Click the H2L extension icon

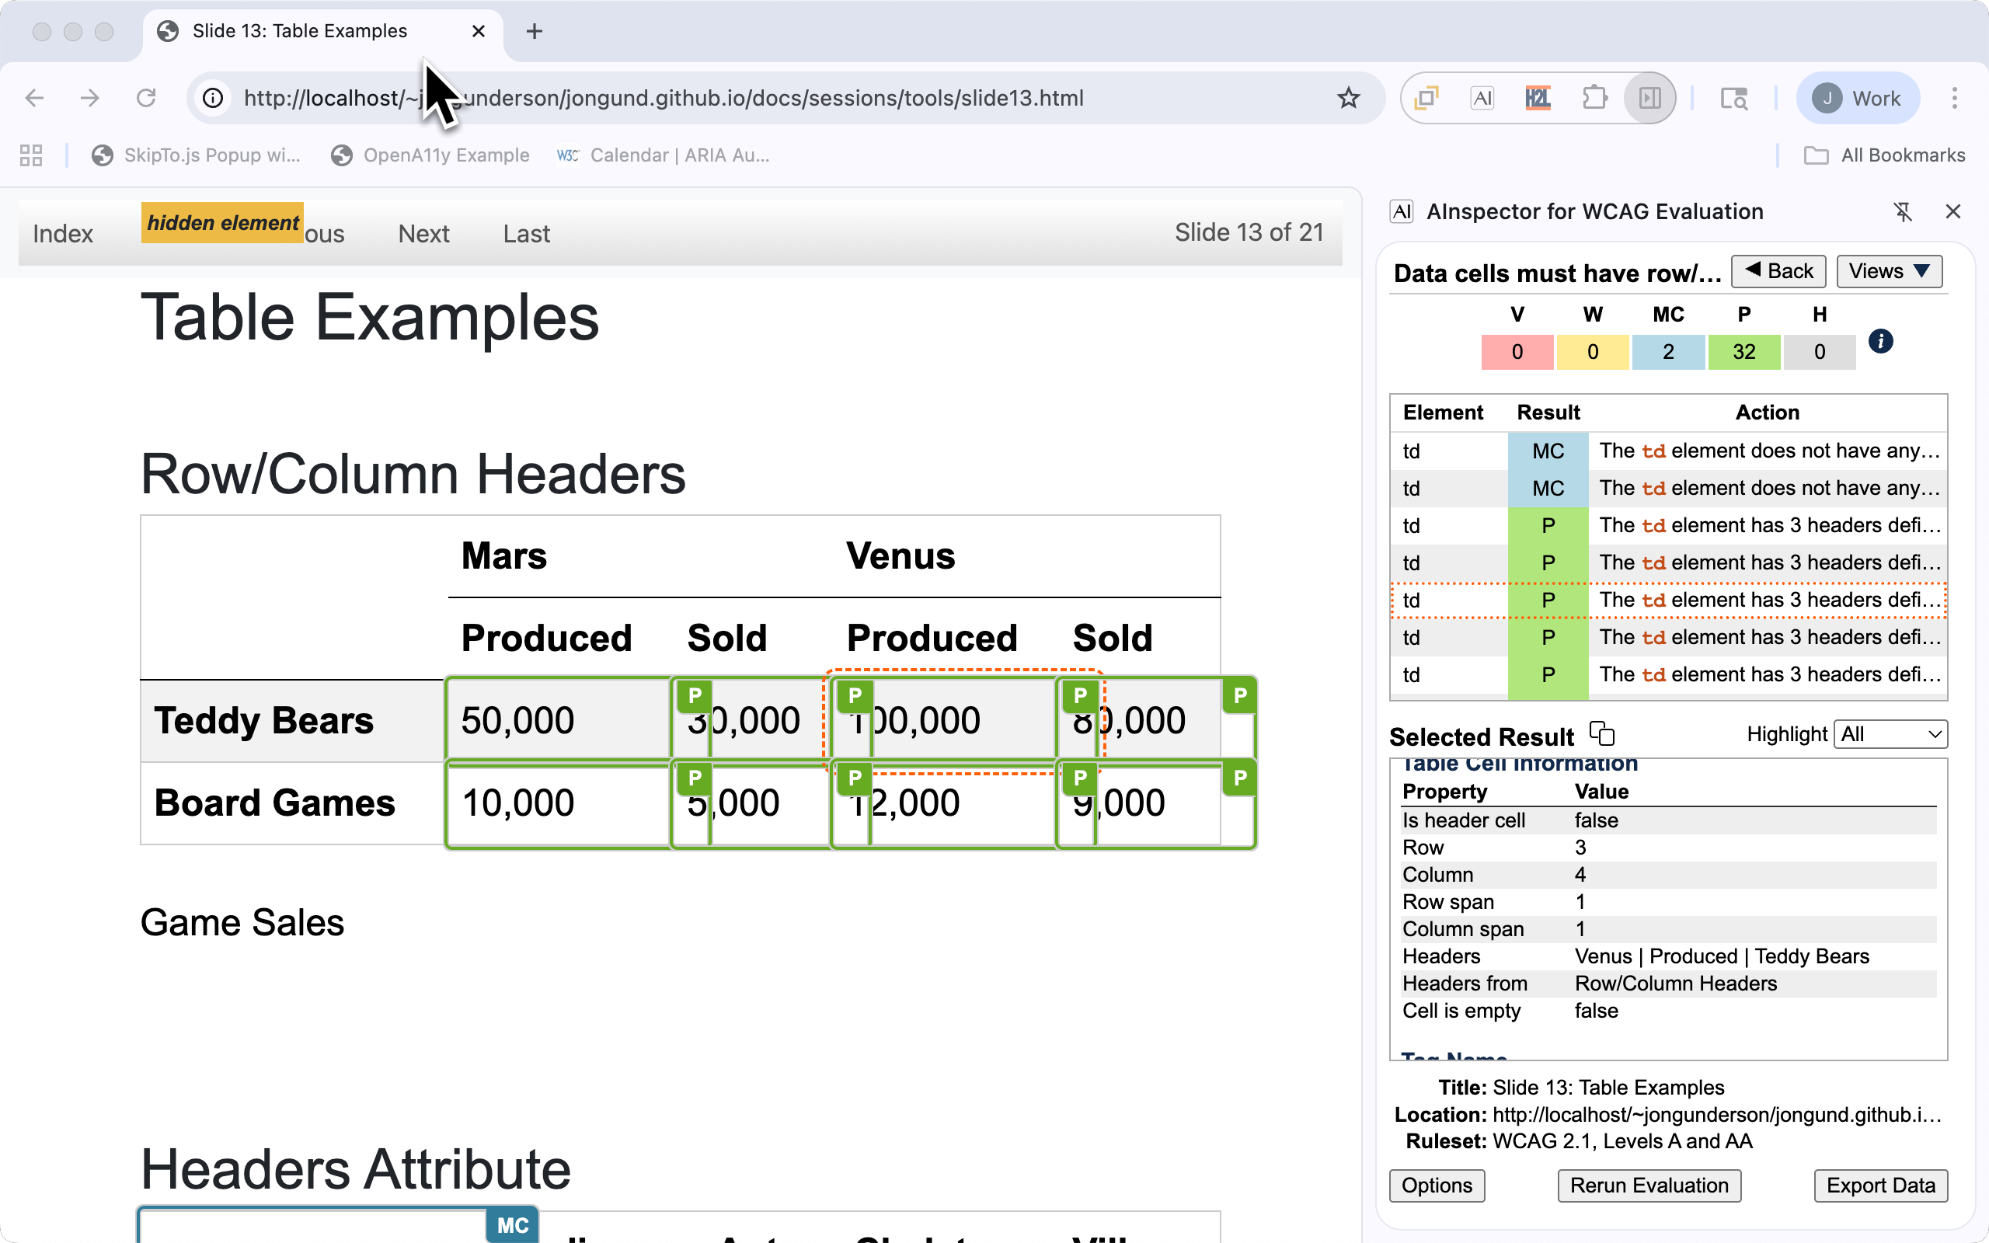(x=1537, y=99)
